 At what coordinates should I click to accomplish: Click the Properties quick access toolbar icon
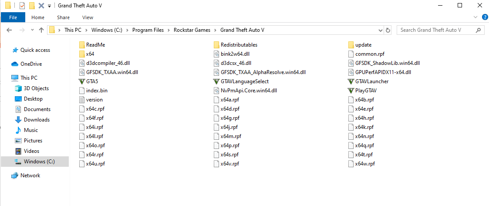(x=22, y=6)
